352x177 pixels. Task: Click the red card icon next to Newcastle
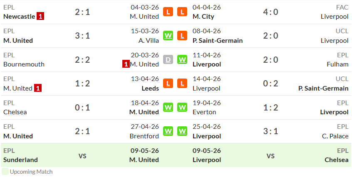coord(40,16)
